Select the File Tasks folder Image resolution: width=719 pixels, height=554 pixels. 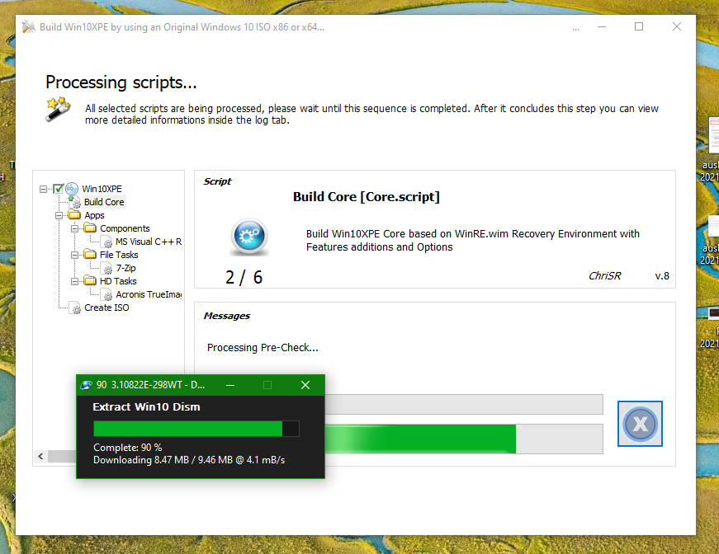[119, 255]
